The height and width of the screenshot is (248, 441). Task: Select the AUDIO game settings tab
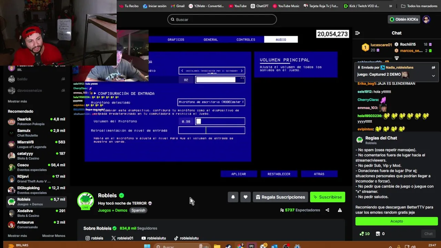(x=281, y=40)
